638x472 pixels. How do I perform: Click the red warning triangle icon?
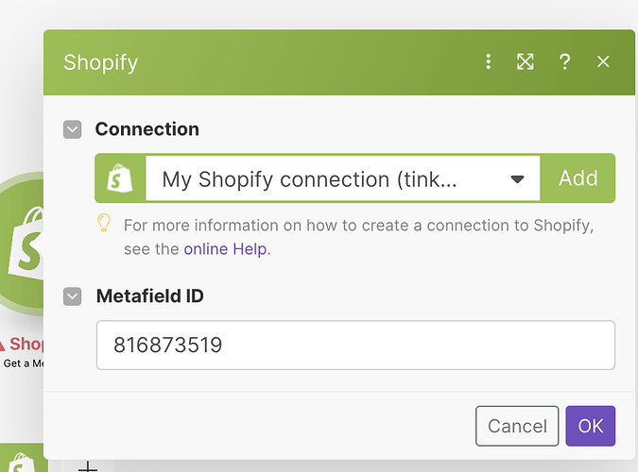pyautogui.click(x=5, y=343)
